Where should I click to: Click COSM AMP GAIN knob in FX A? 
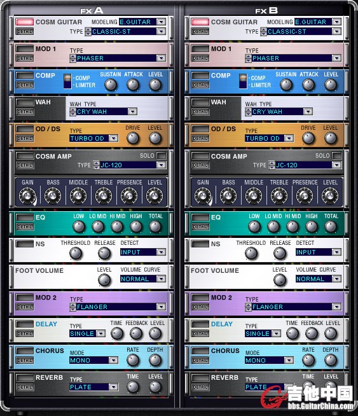pos(27,196)
